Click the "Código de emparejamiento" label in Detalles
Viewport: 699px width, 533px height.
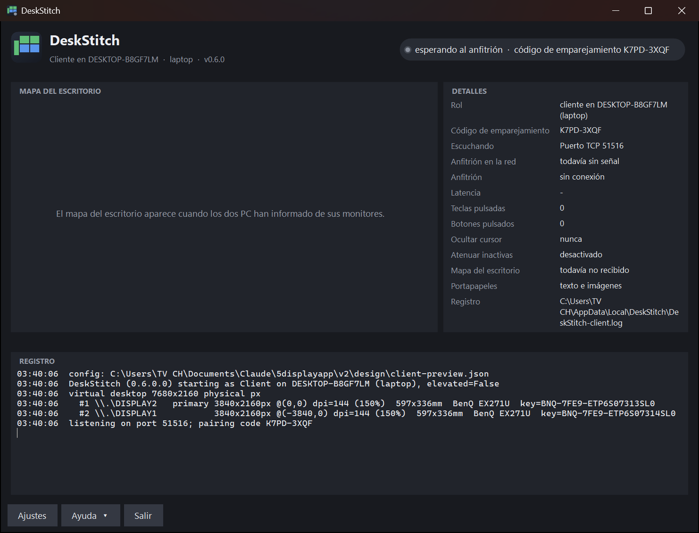(x=500, y=131)
